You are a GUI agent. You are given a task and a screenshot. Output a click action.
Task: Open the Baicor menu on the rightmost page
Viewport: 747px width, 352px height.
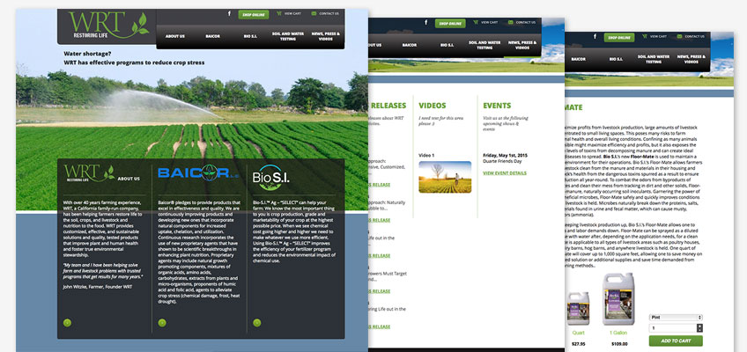(579, 59)
